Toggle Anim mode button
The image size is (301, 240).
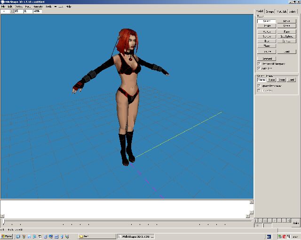pos(295,224)
